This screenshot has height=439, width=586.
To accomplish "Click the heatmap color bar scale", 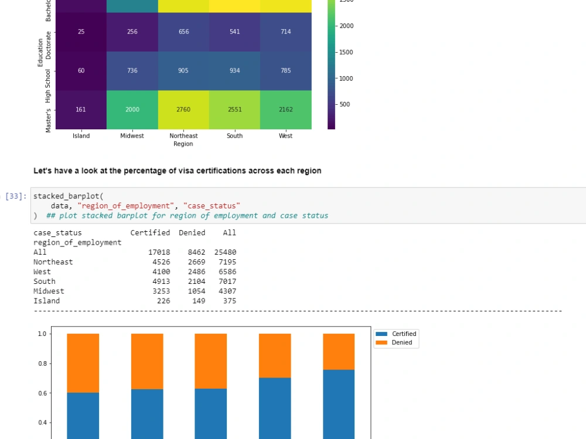I will 331,64.
